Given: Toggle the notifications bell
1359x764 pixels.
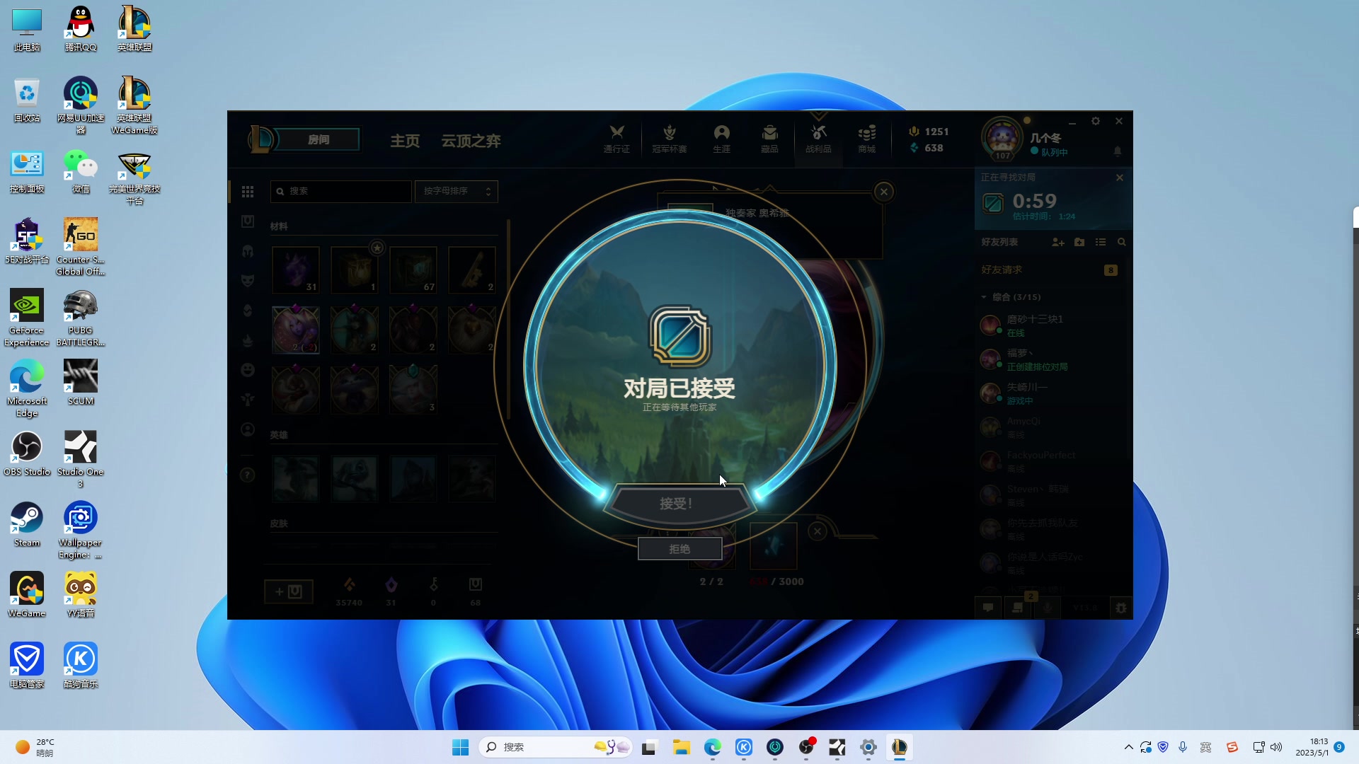Looking at the screenshot, I should click(x=1118, y=151).
